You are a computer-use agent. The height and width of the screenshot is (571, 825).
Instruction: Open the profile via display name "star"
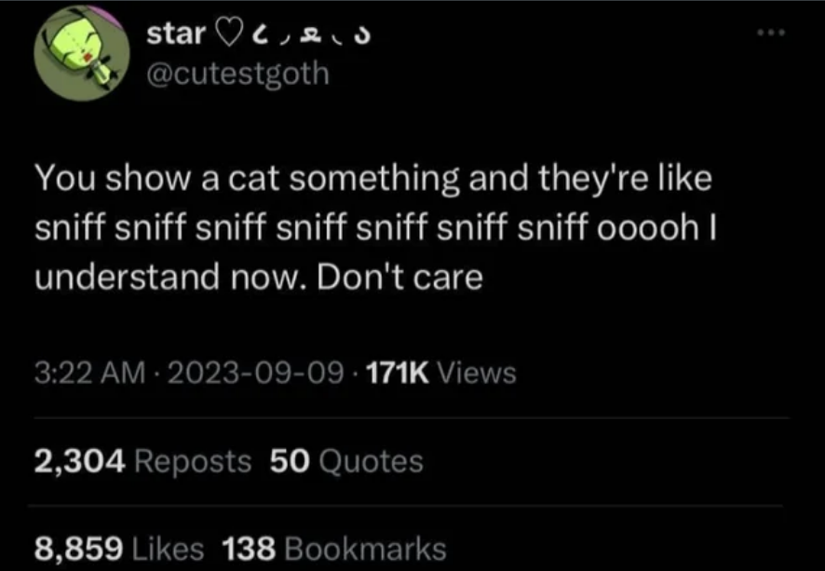[x=176, y=34]
